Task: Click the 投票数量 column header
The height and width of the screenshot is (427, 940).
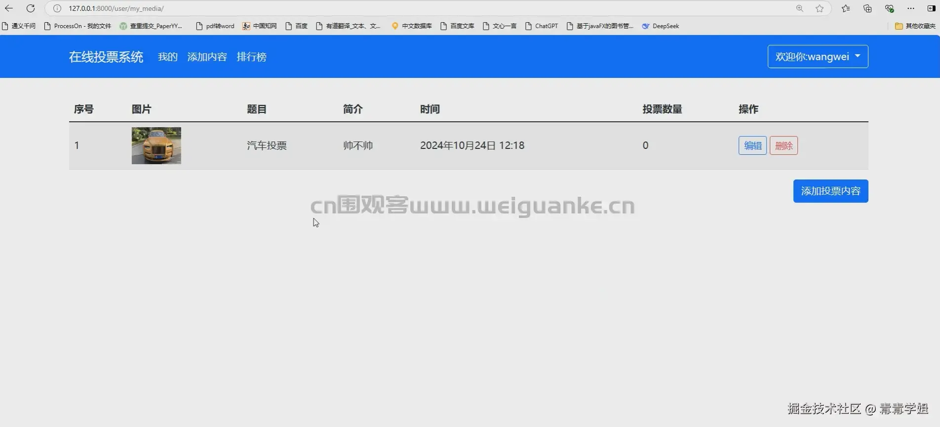Action: coord(662,109)
